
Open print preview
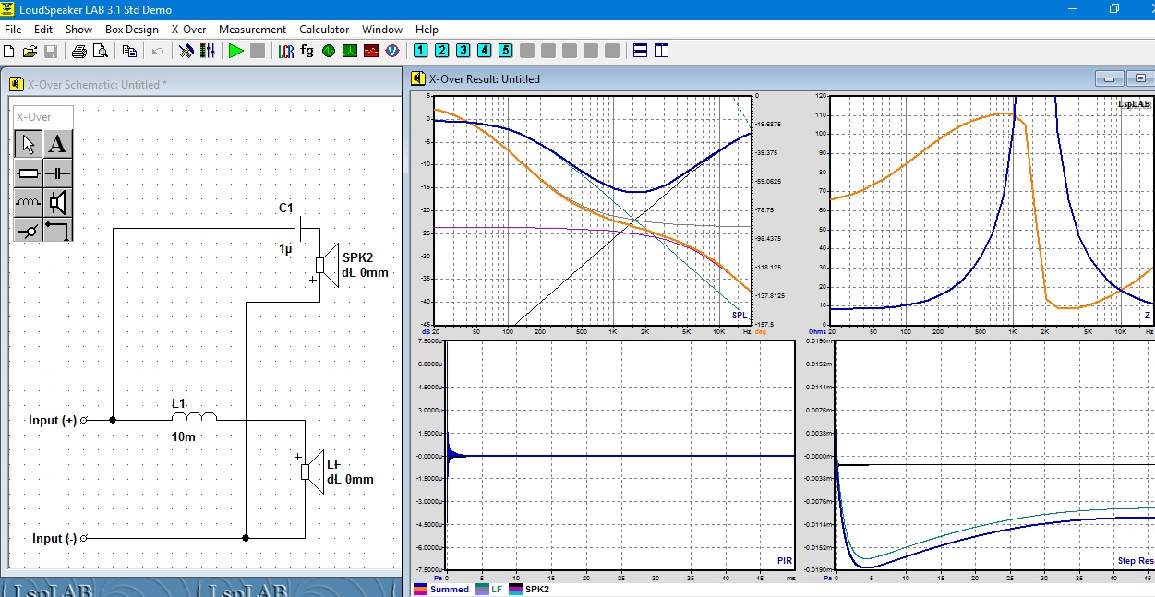point(100,51)
